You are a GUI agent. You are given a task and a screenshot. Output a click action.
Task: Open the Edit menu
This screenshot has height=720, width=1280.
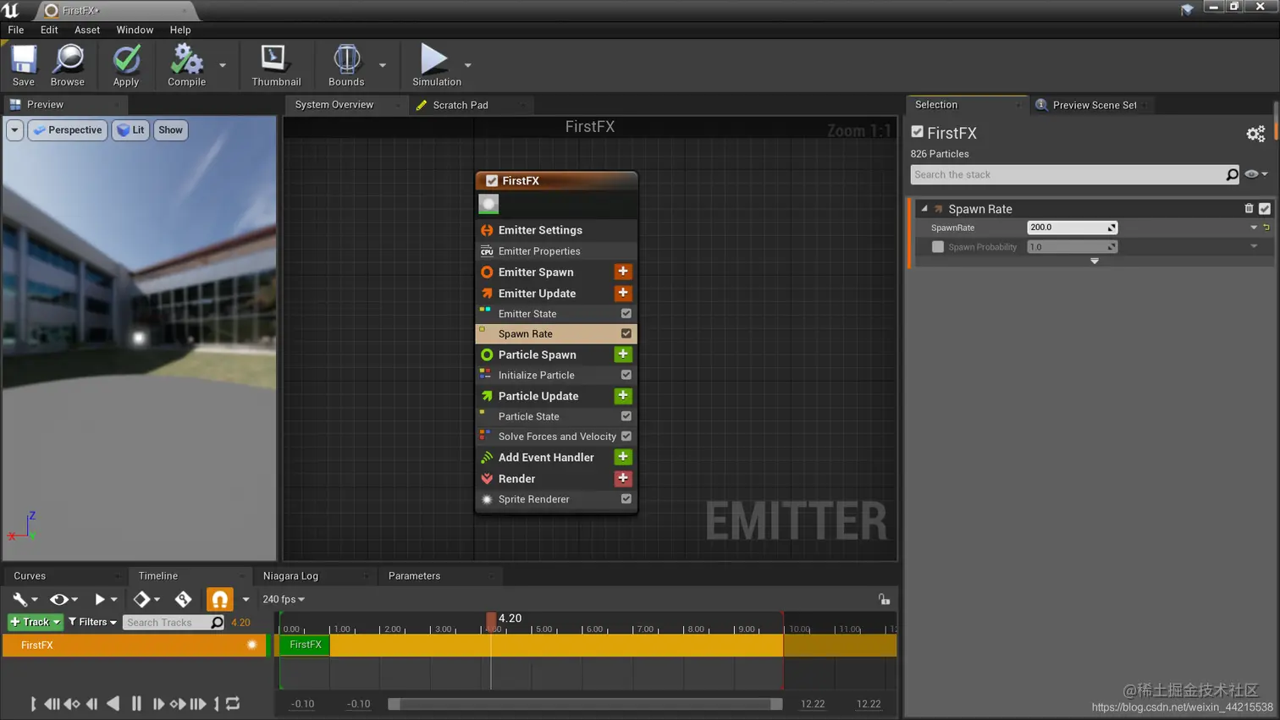pyautogui.click(x=49, y=30)
